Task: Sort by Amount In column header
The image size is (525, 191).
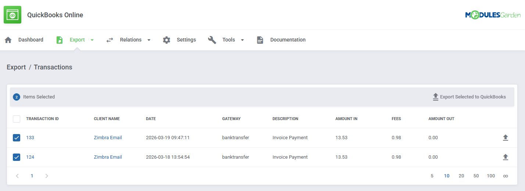Action: (x=346, y=119)
